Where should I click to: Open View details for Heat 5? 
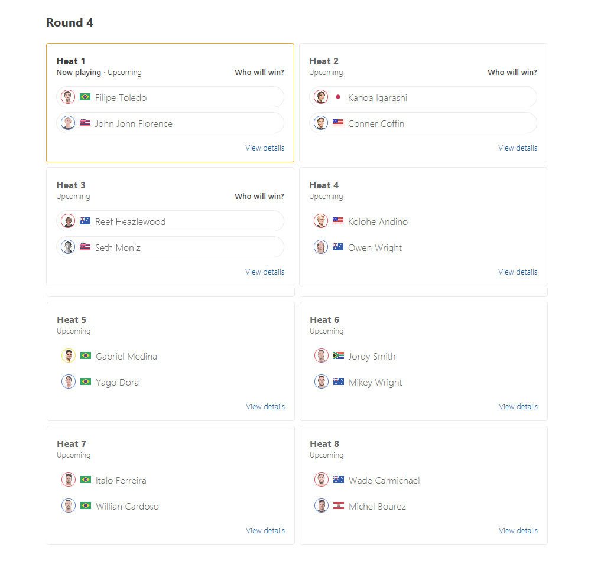pos(265,407)
